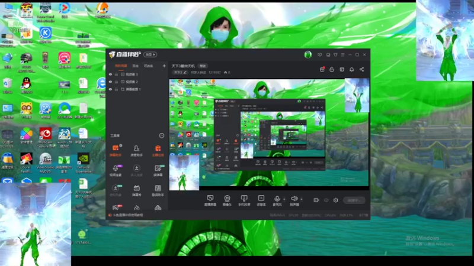This screenshot has width=474, height=266.
Task: Open the notification bell icon
Action: coord(351,69)
